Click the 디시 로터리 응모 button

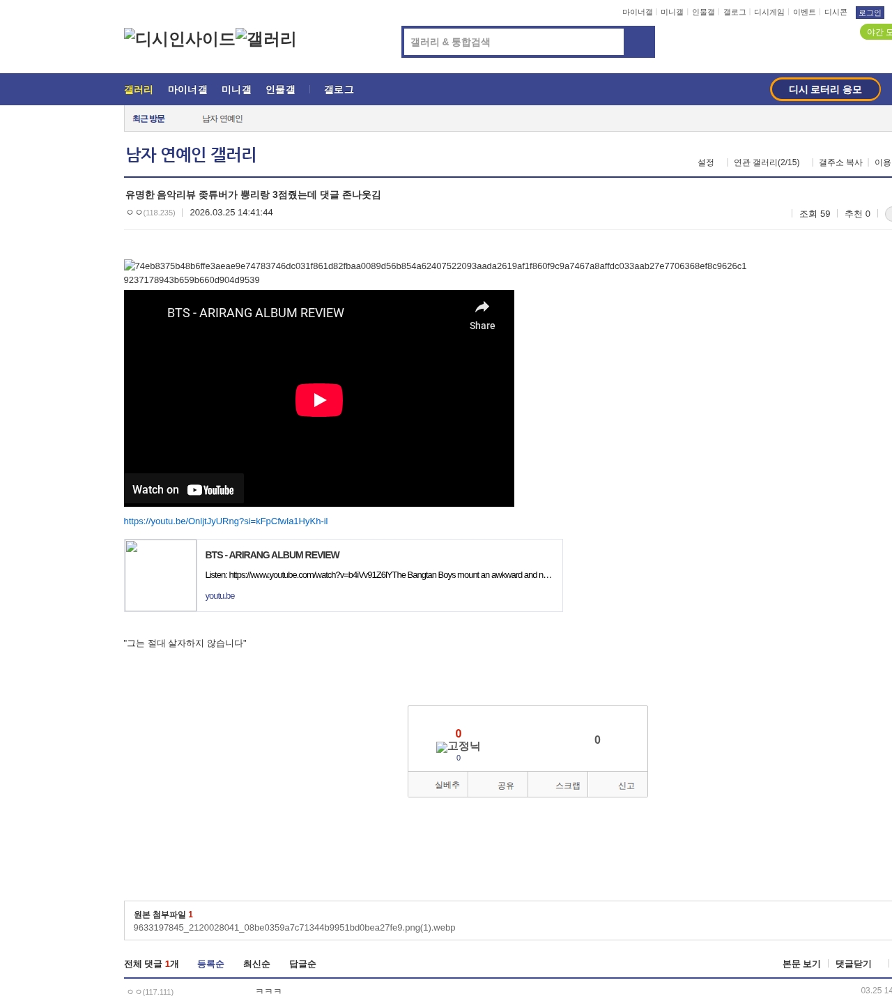coord(825,89)
